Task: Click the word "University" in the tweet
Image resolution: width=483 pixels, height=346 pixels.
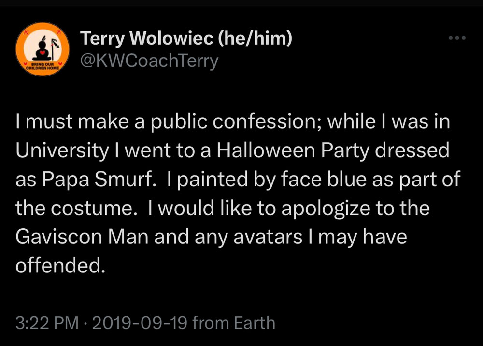Action: coord(62,151)
